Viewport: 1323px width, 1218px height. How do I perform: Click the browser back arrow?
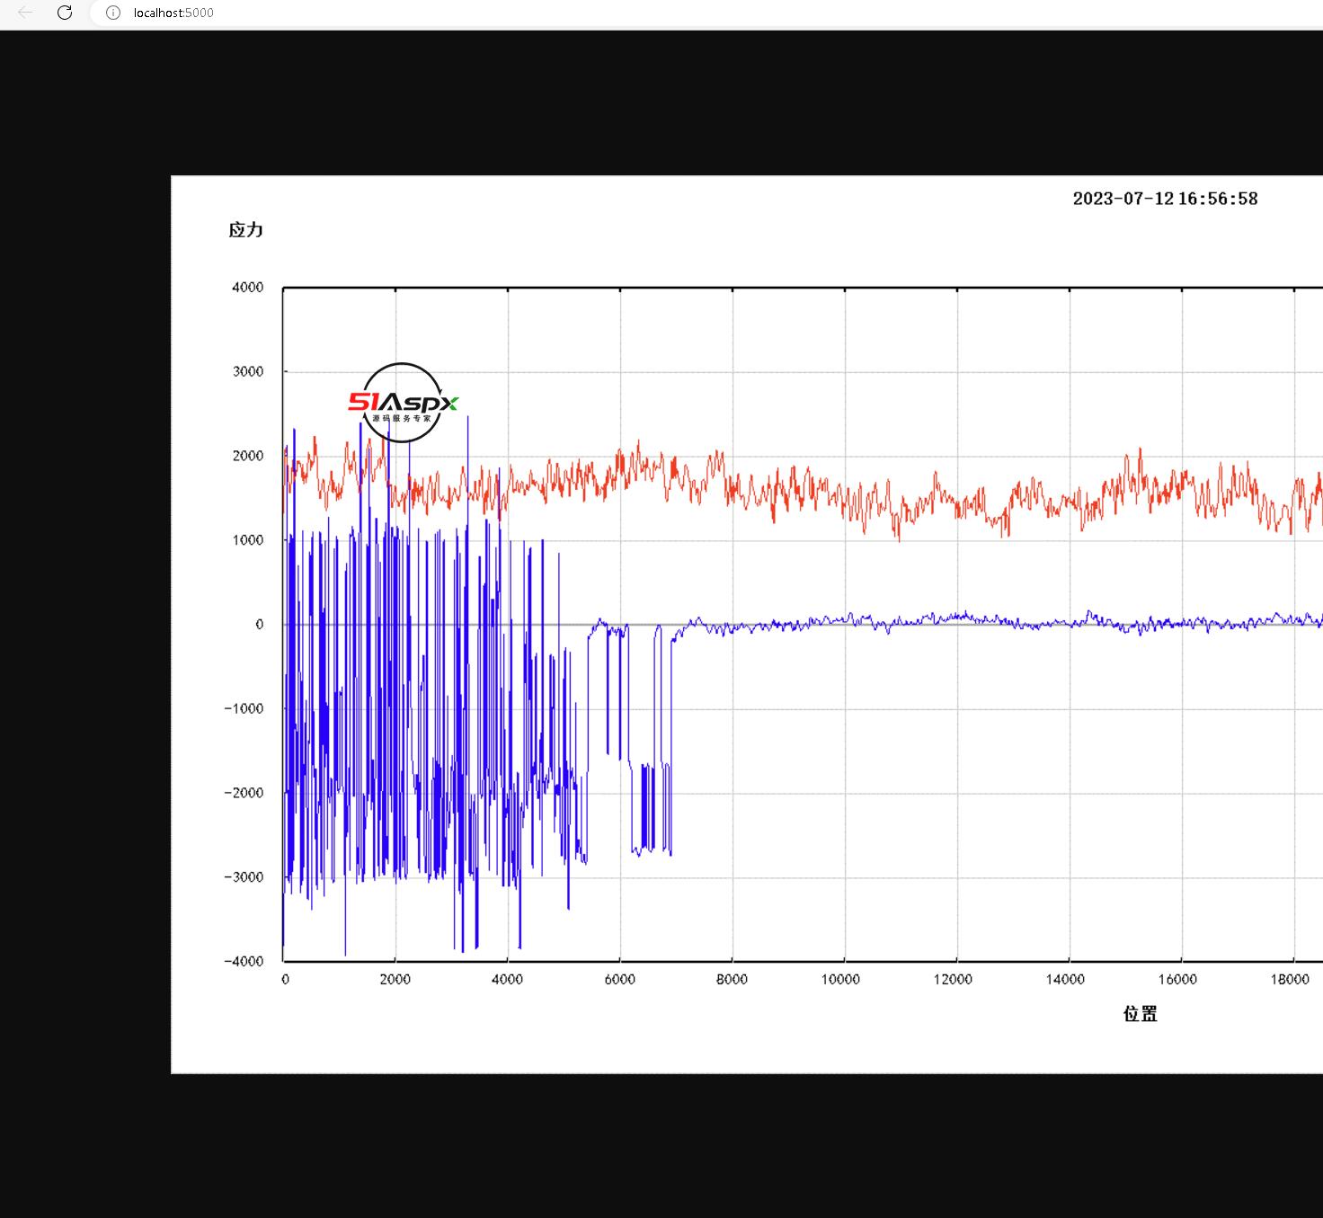tap(25, 13)
